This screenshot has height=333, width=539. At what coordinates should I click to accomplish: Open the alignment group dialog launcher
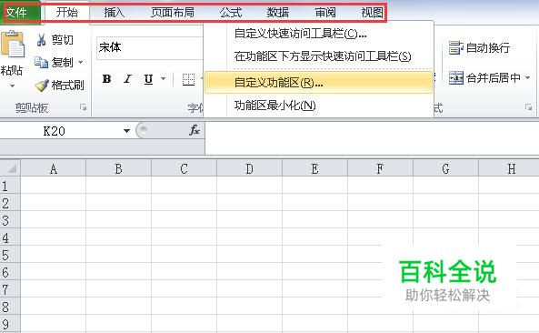528,107
